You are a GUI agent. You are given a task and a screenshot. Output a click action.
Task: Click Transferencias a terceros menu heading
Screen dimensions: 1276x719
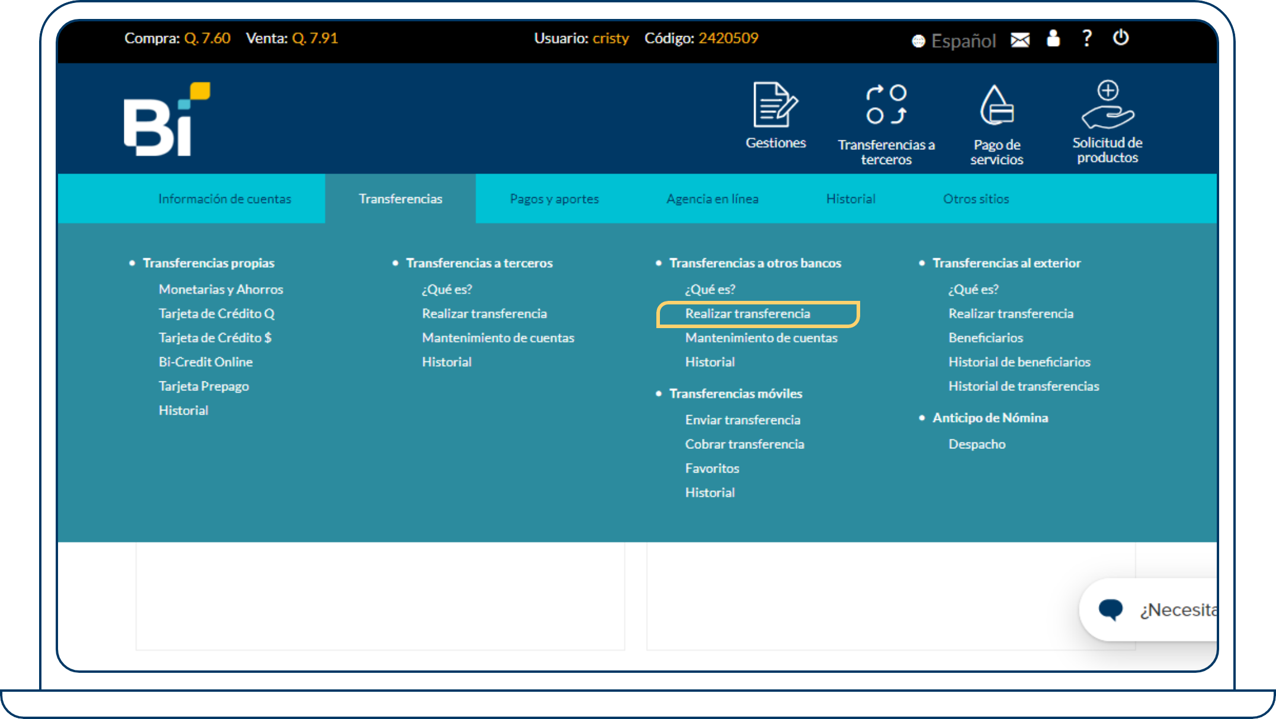point(479,263)
